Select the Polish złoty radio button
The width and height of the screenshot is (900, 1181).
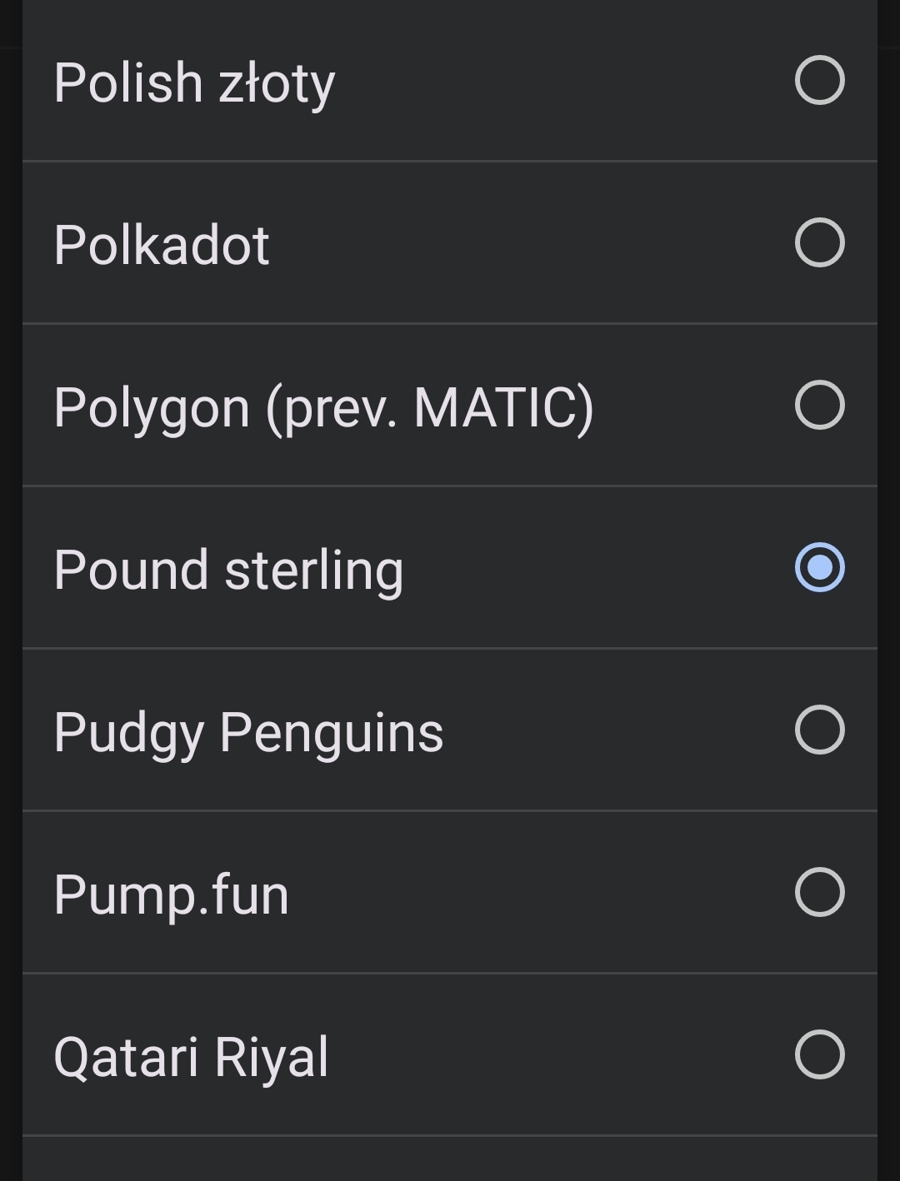coord(820,81)
